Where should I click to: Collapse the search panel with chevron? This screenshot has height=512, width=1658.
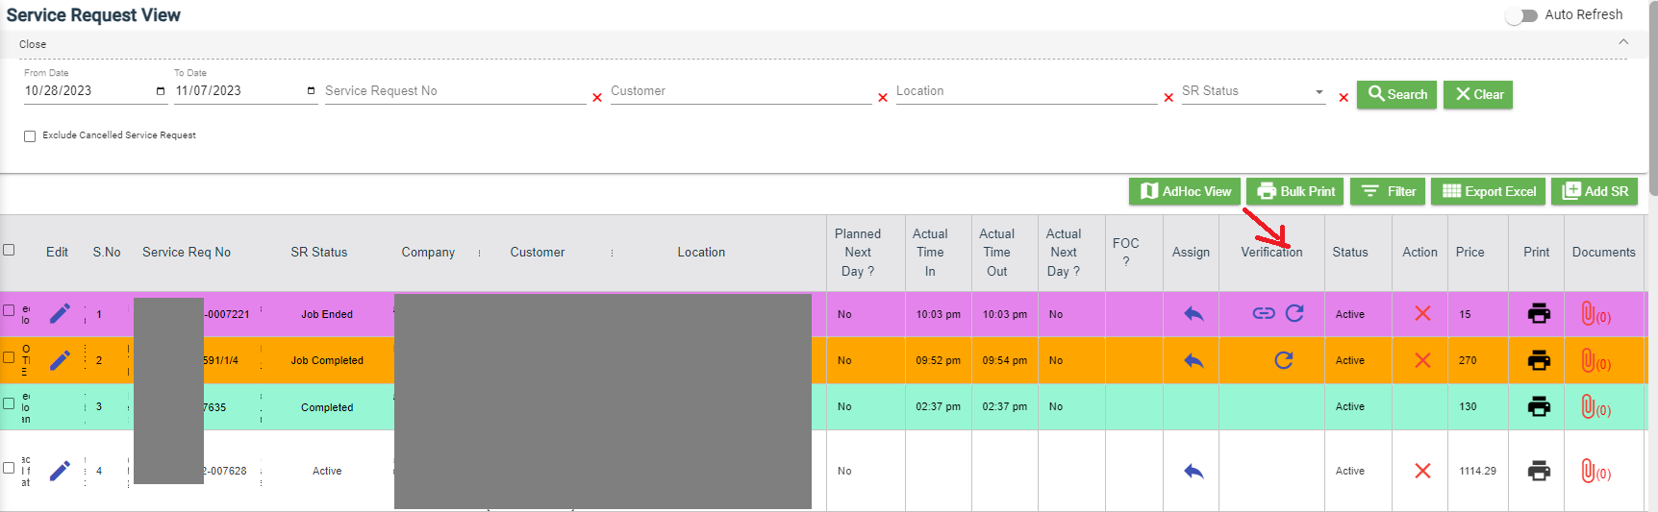click(x=1623, y=42)
